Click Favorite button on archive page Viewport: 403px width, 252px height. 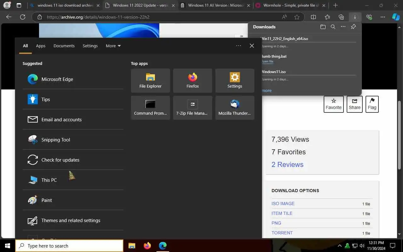pos(334,104)
